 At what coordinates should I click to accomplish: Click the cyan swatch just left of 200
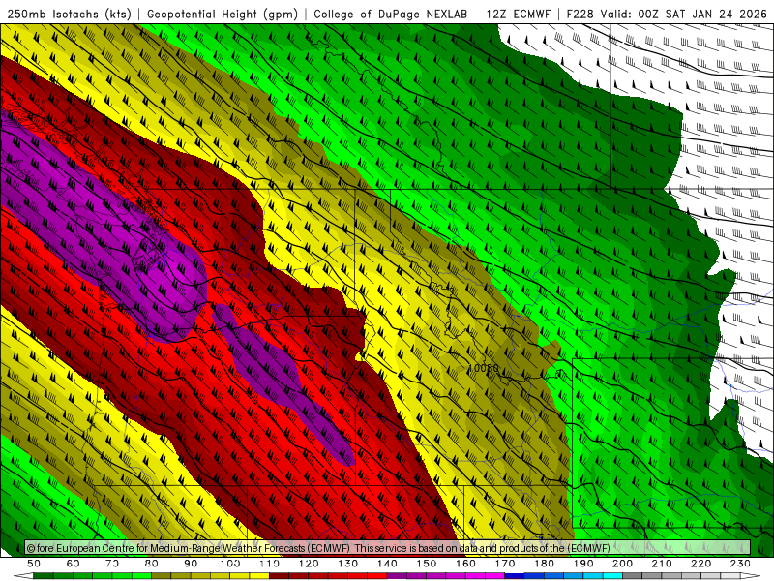pos(612,576)
